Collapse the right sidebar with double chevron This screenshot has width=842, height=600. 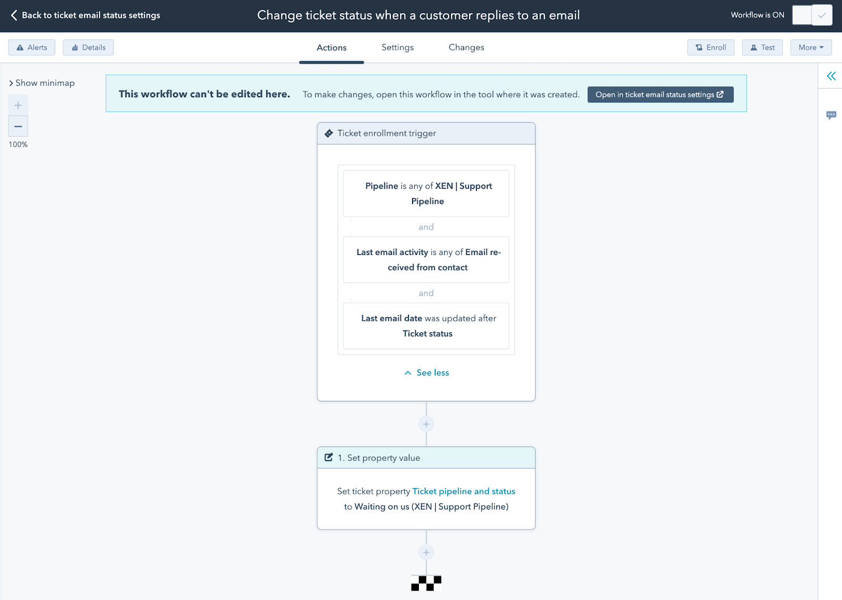click(831, 76)
